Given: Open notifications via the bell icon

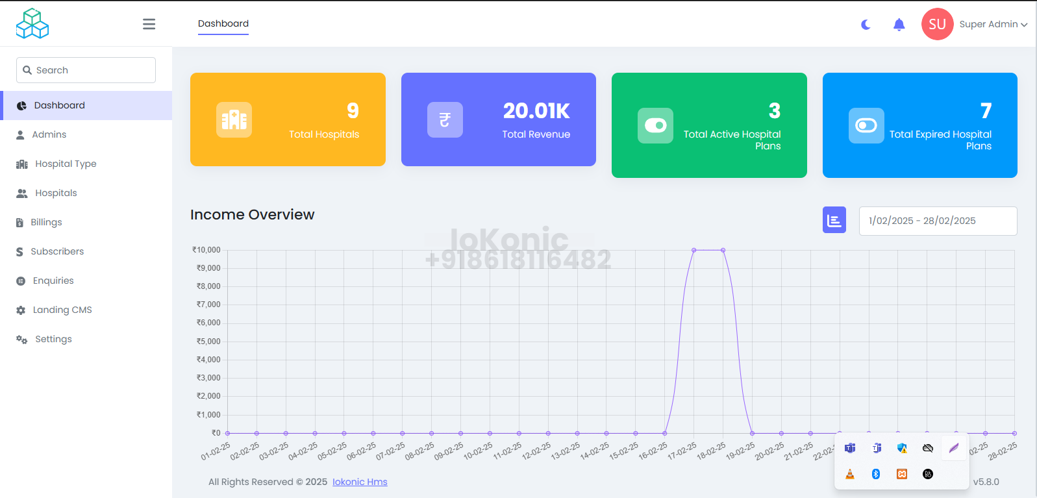Looking at the screenshot, I should (899, 25).
